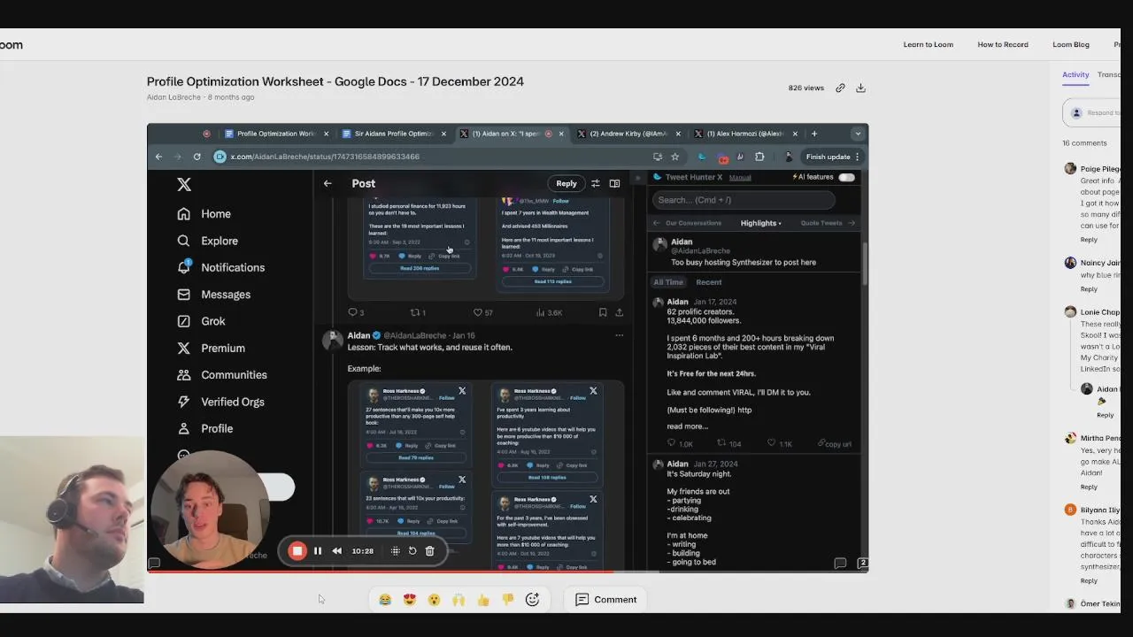Screen dimensions: 1133x637
Task: Open the browser tab list chevron
Action: tap(857, 134)
